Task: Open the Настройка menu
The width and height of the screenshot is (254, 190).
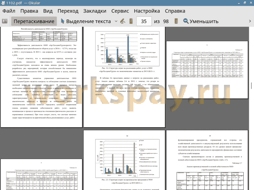Action: pos(147,11)
